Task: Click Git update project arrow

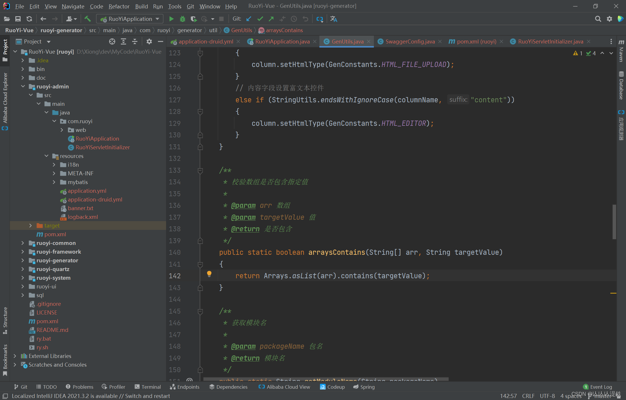Action: click(x=249, y=19)
